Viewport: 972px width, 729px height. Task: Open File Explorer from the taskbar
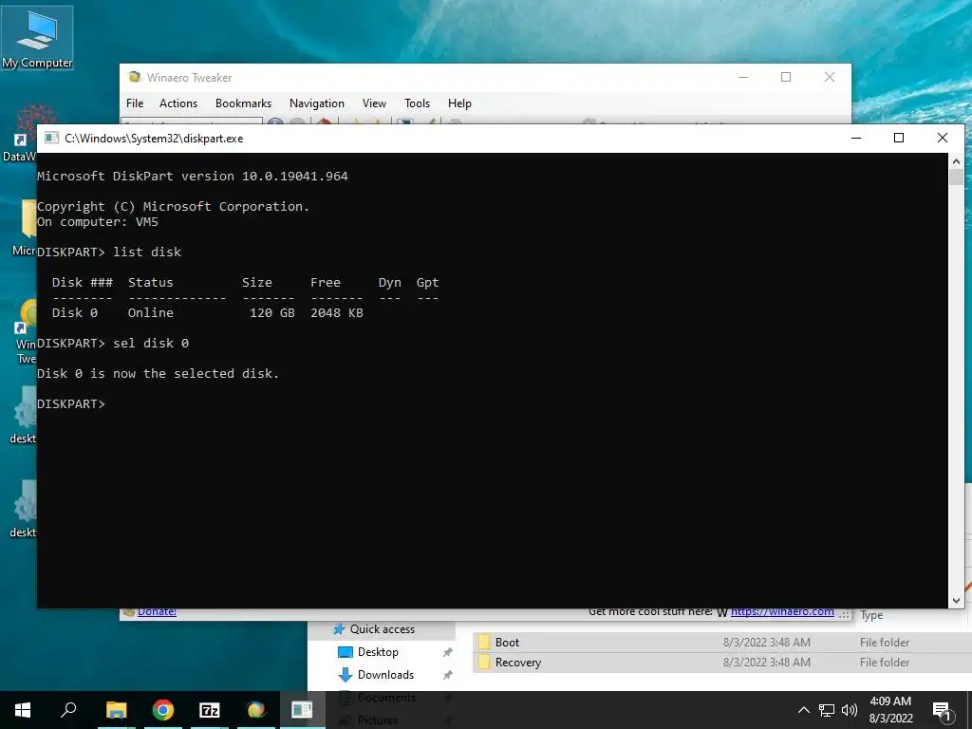[117, 710]
